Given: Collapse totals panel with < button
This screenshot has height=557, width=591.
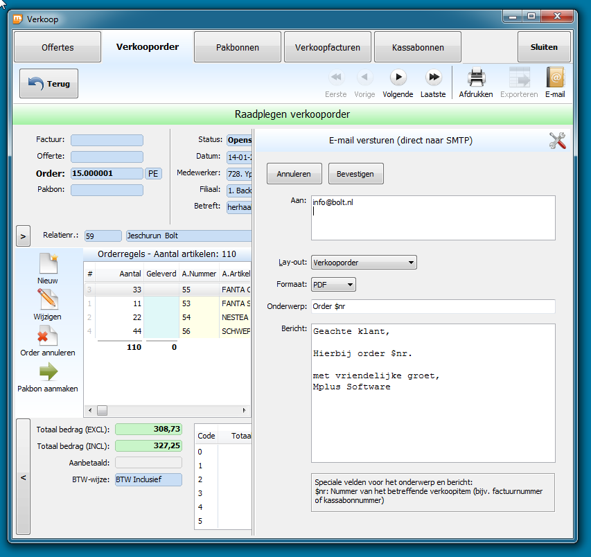Looking at the screenshot, I should click(24, 477).
